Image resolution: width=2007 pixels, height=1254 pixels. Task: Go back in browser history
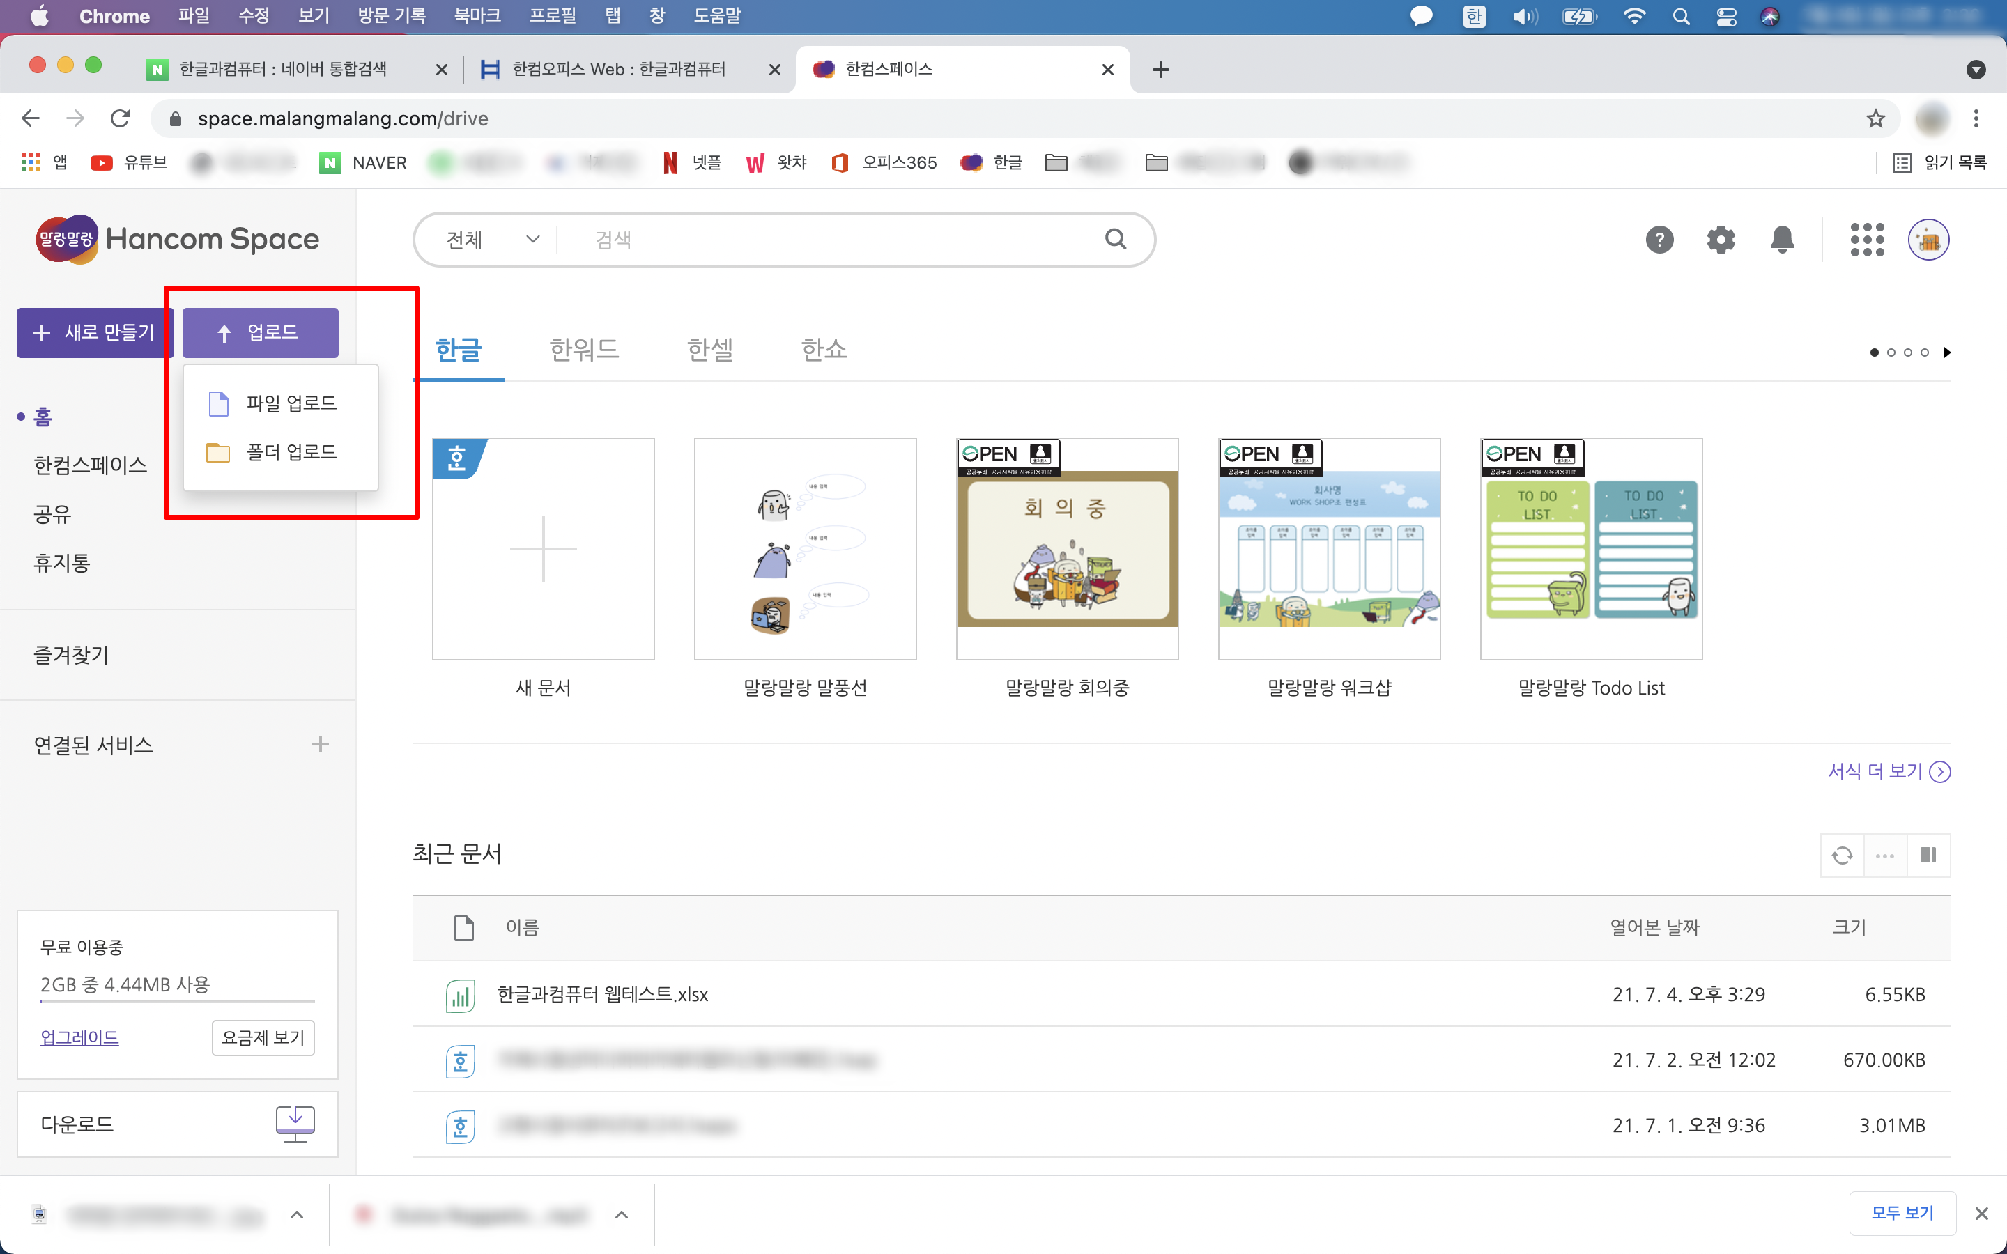[31, 118]
